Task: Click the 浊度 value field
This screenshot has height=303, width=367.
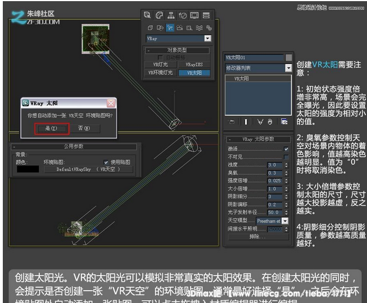Action: (275, 165)
